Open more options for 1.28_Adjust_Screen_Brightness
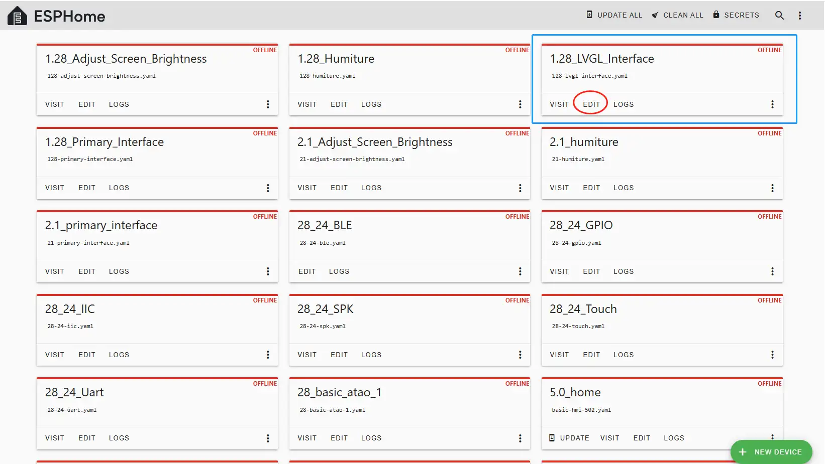Screen dimensions: 825x464 268,104
